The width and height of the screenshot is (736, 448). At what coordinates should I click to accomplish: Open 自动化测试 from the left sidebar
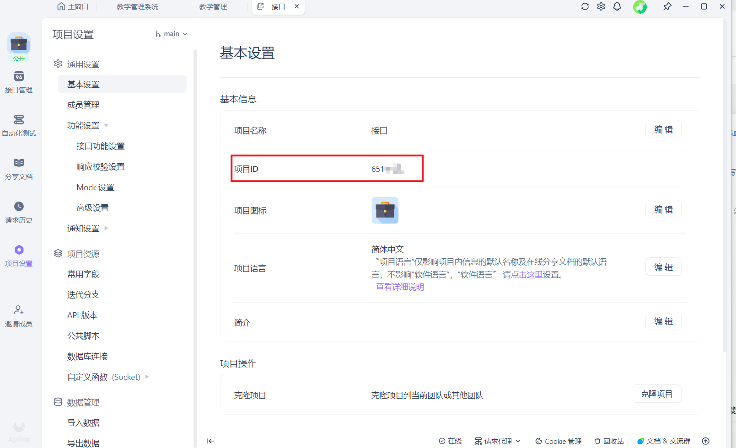click(x=19, y=126)
